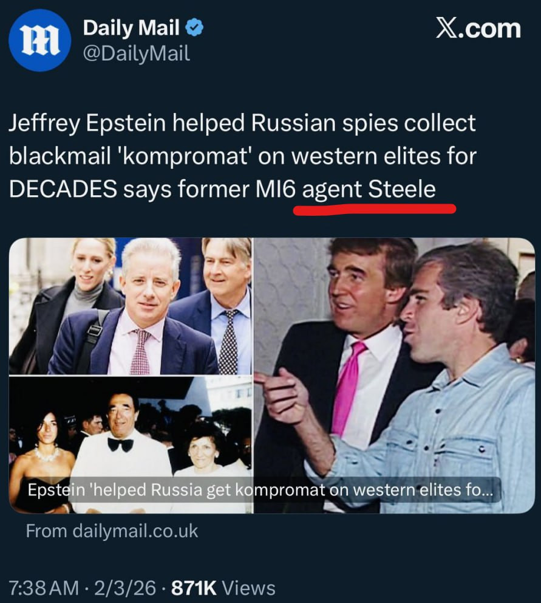The height and width of the screenshot is (603, 541).
Task: Click the Daily Mail profile avatar logo
Action: click(x=40, y=40)
